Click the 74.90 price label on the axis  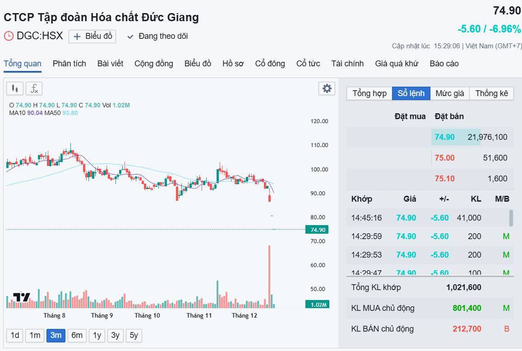[x=317, y=229]
